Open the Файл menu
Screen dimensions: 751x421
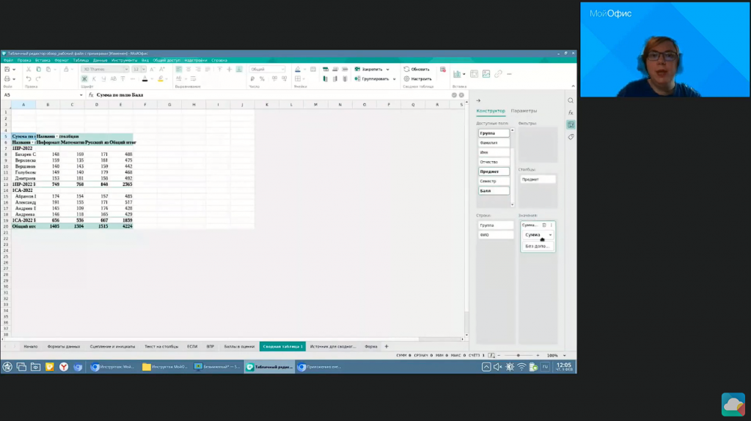9,60
